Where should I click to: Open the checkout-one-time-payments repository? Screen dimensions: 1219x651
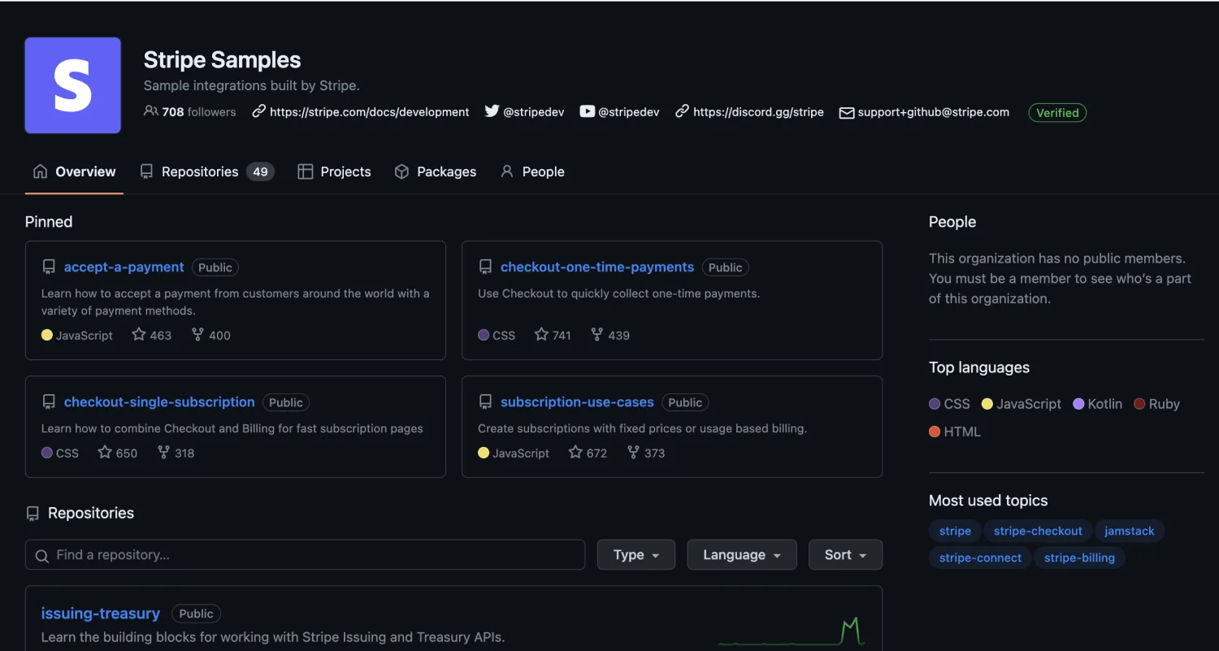(x=597, y=267)
